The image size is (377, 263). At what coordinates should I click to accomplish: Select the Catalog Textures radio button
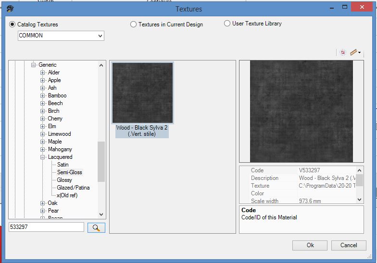pos(12,24)
